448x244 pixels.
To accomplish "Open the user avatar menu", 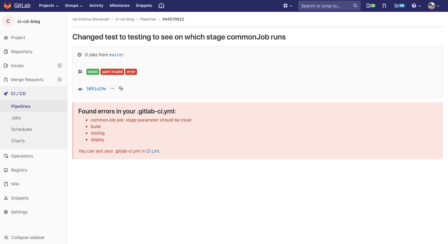I will coord(434,6).
